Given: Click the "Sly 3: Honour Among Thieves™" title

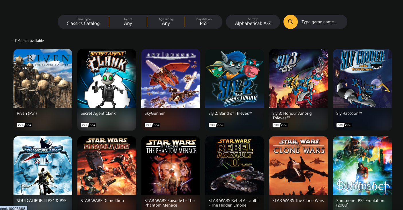Looking at the screenshot, I should pos(292,116).
